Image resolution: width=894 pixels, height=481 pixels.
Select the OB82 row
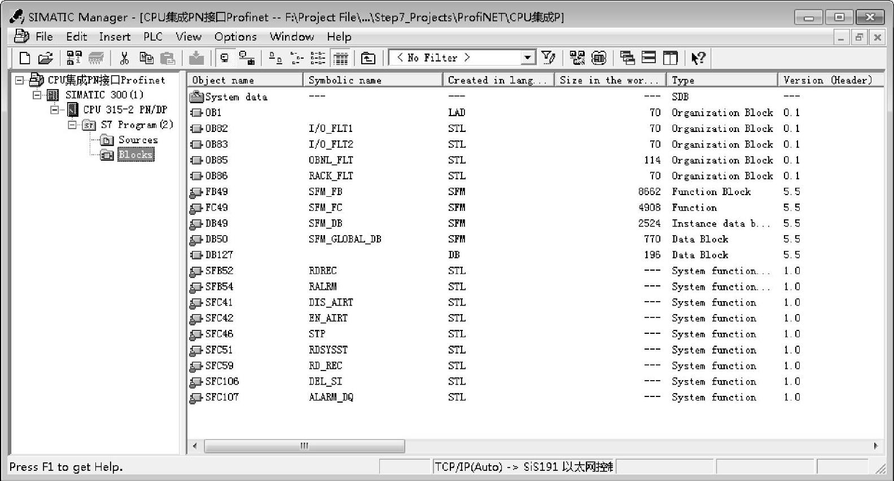tap(535, 129)
